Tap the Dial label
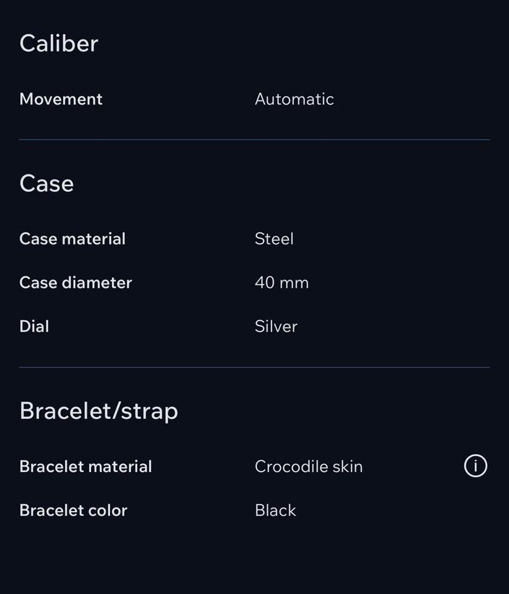 [x=34, y=326]
